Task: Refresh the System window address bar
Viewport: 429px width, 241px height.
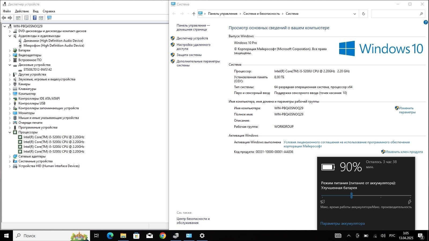Action: [364, 14]
